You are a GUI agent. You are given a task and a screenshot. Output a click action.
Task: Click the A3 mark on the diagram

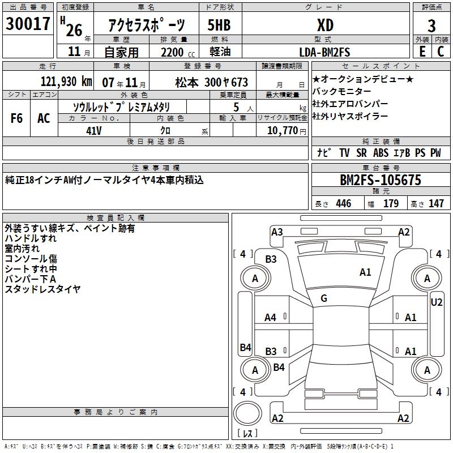(x=277, y=232)
